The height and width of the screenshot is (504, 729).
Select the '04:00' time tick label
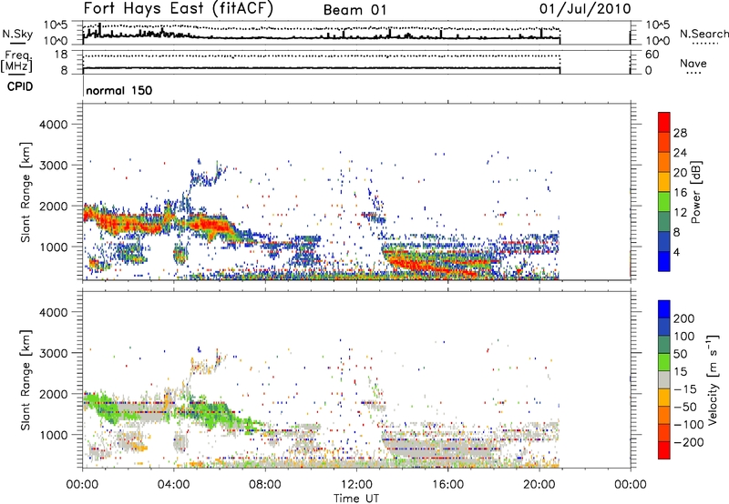(173, 485)
